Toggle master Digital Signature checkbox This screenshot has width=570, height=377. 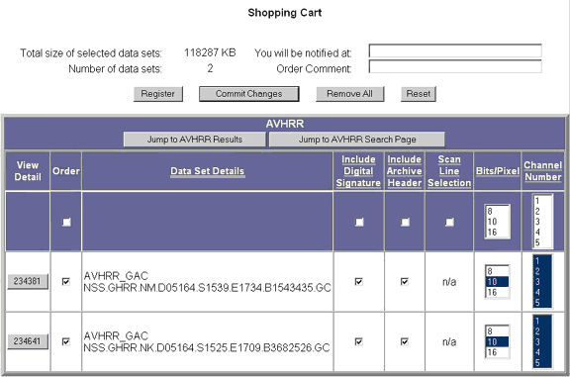click(x=359, y=222)
